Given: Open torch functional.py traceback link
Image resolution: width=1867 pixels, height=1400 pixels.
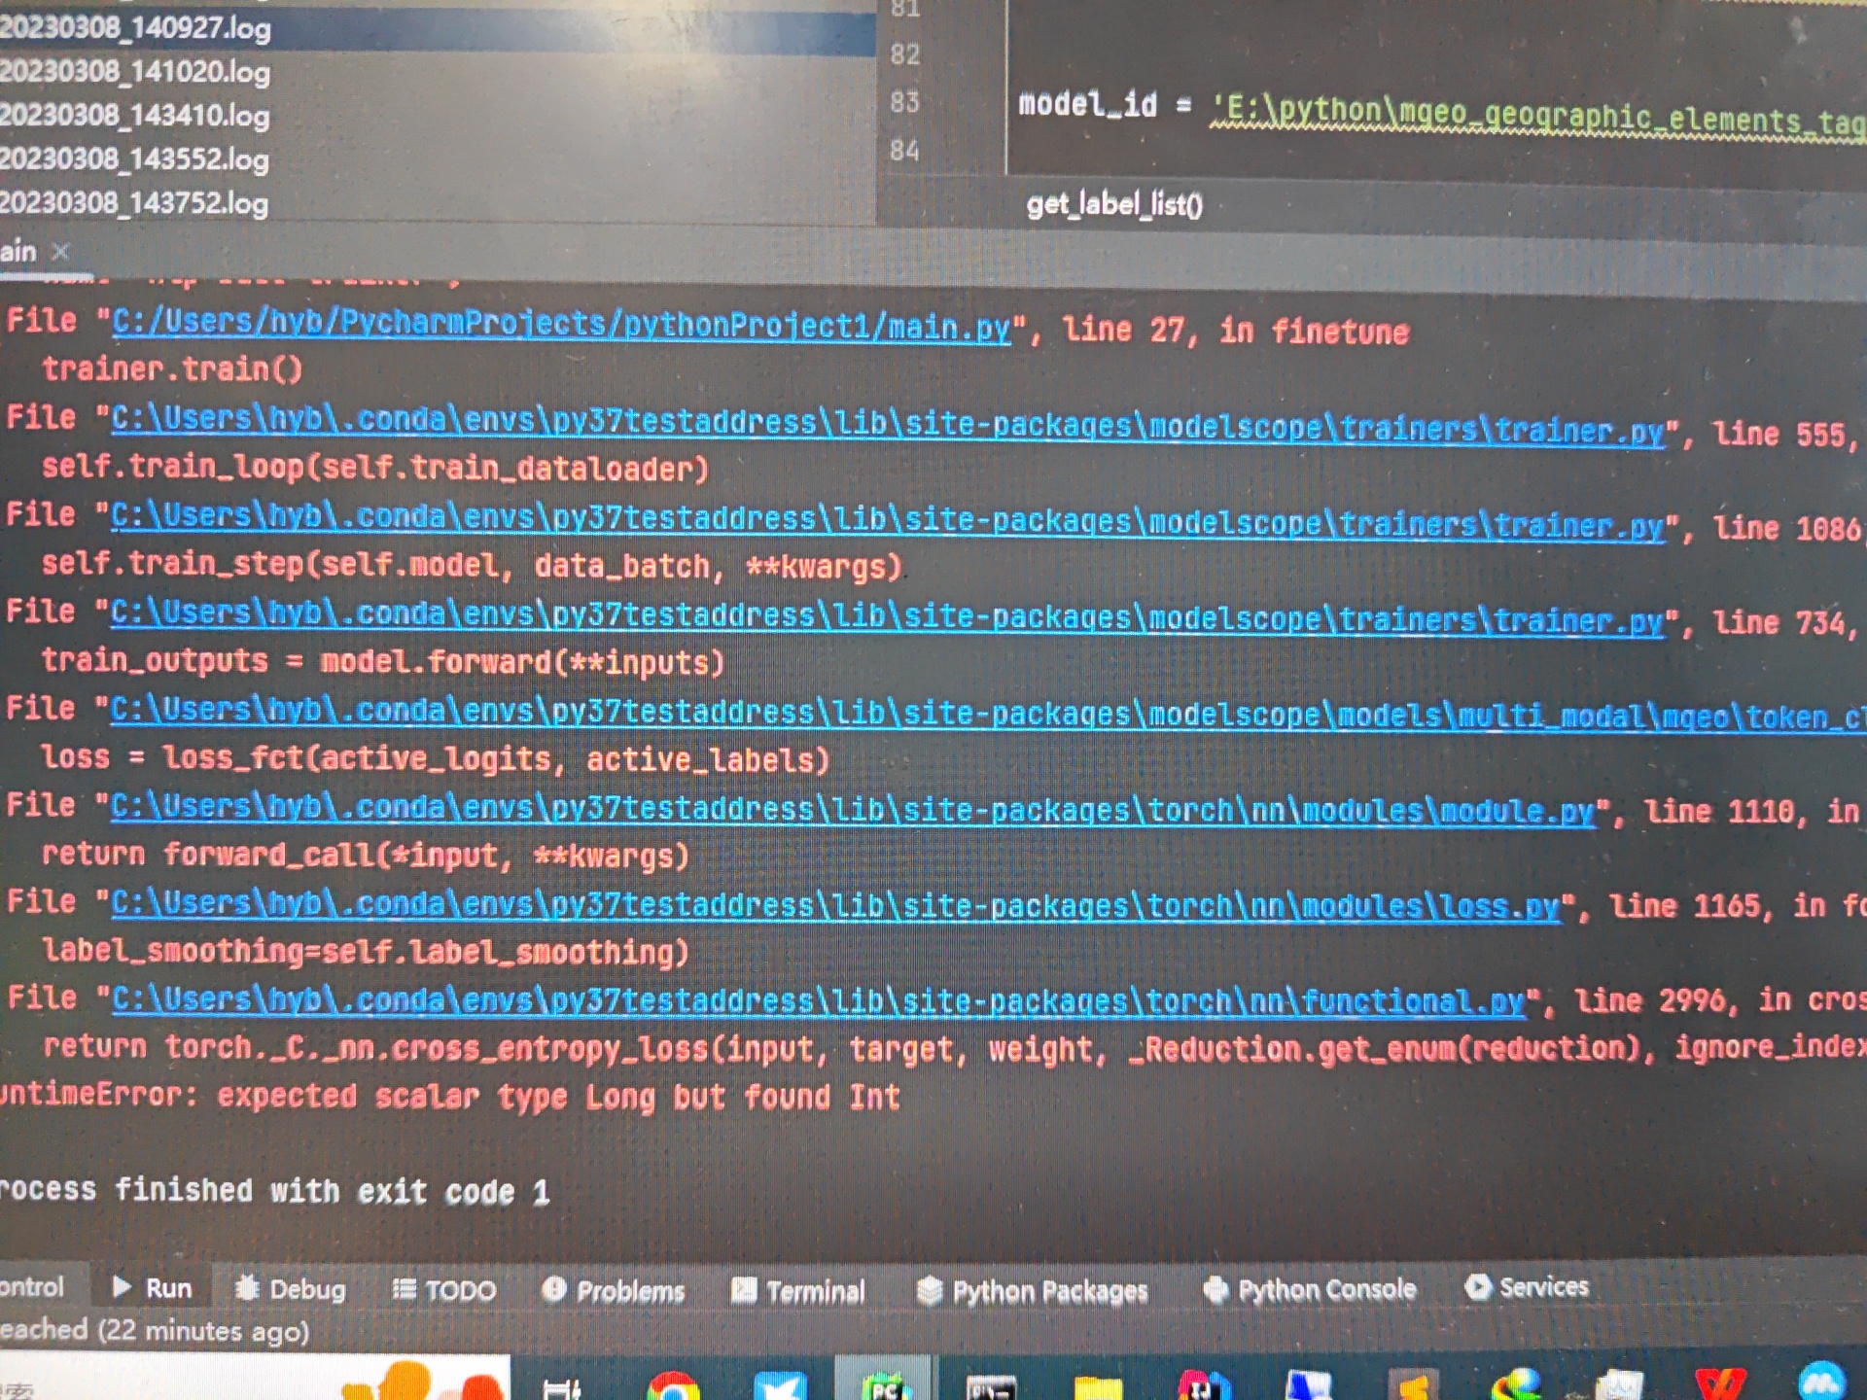Looking at the screenshot, I should coord(817,1000).
